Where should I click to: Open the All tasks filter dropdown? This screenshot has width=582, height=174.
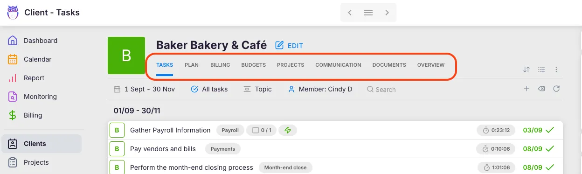(x=209, y=89)
